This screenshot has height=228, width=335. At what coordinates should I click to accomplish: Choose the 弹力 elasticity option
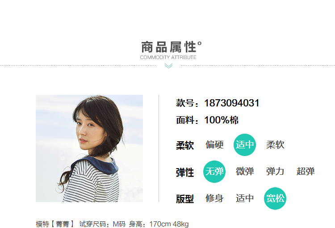[x=275, y=172]
